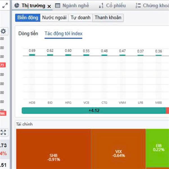This screenshot has height=169, width=169.
Task: Click the CTG bar valued 0.48
Action: (x=104, y=55)
